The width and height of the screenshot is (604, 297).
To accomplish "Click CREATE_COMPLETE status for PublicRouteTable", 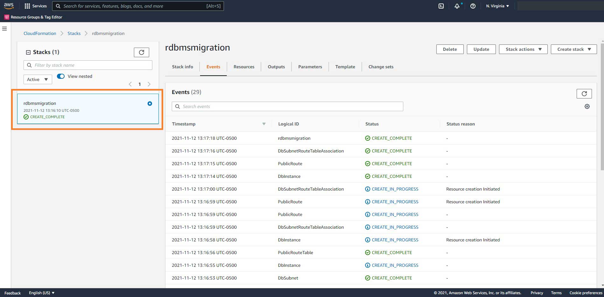I will 388,253.
